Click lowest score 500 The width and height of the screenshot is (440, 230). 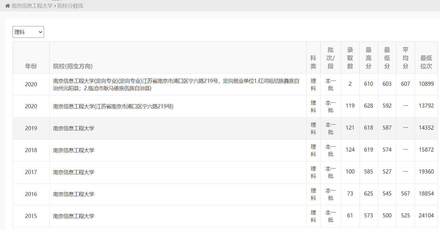[387, 216]
